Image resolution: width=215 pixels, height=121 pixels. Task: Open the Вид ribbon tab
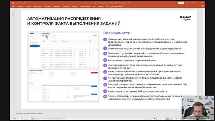(x=94, y=6)
